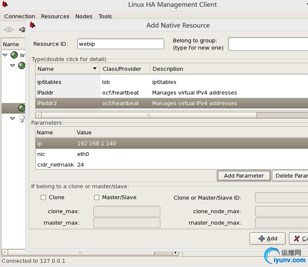Screen dimensions: 308x267
Task: Collapse the second-level tree expander arrow
Action: [12, 66]
